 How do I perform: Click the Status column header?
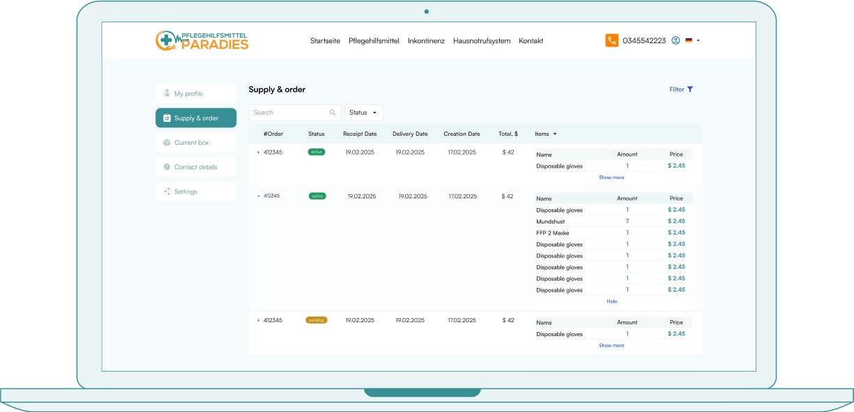tap(317, 134)
